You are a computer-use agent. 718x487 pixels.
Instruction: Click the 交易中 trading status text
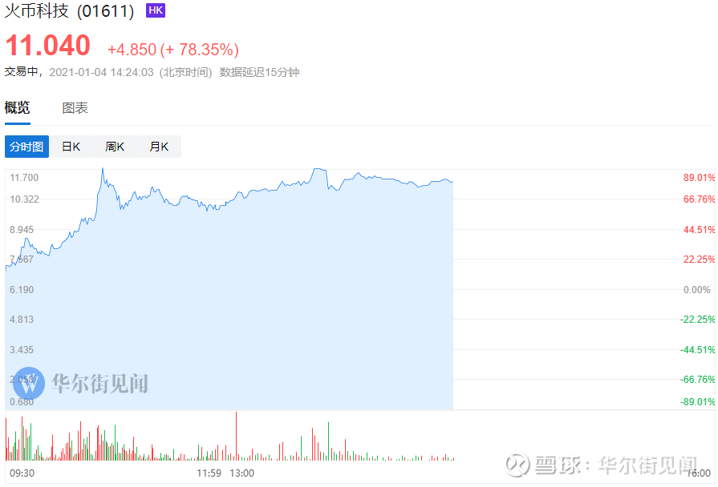point(22,72)
